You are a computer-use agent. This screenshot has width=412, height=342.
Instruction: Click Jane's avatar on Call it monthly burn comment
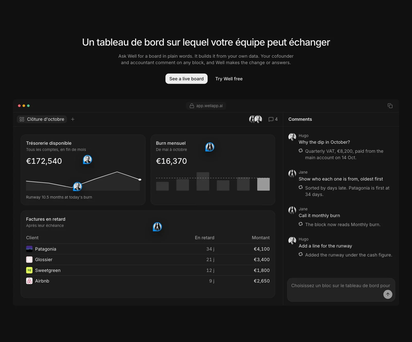[x=292, y=210]
